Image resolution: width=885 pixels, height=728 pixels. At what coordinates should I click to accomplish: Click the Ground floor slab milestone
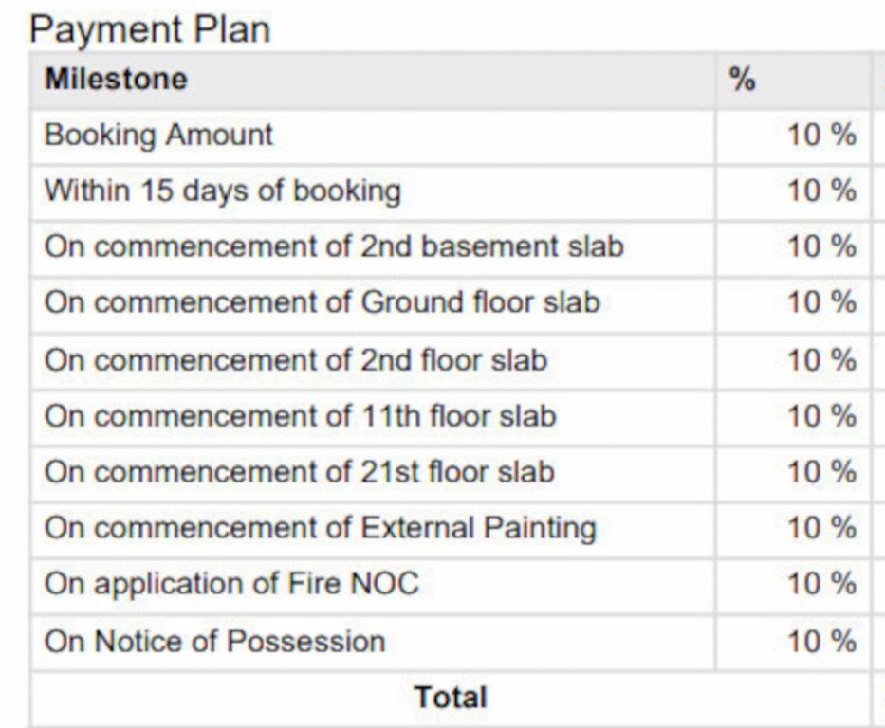point(323,303)
